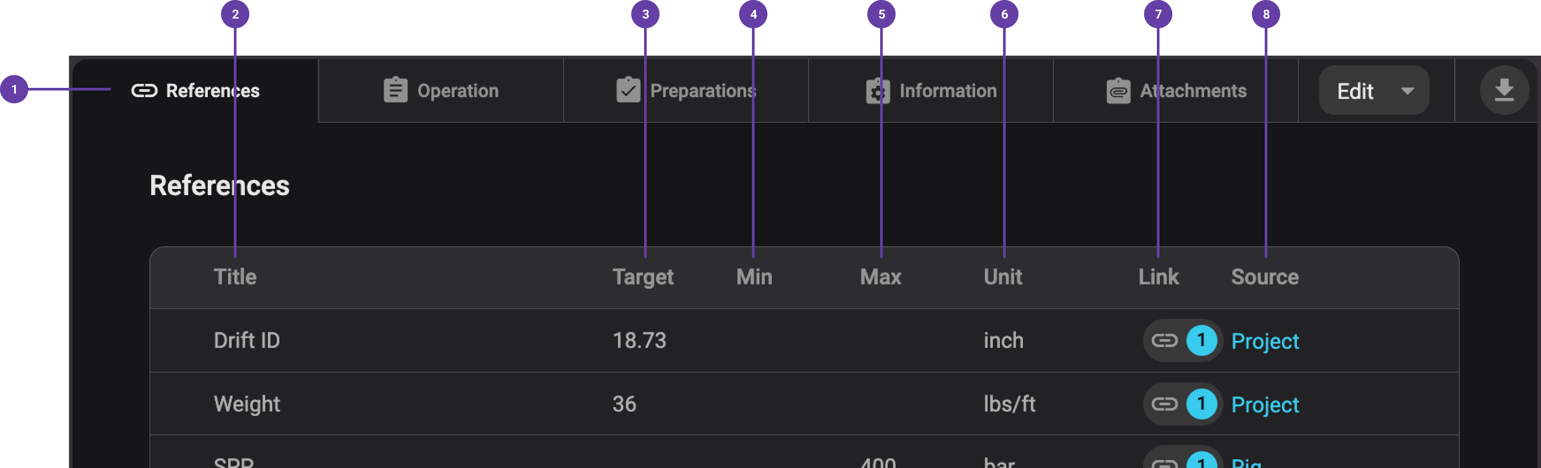1541x468 pixels.
Task: Click the link icon in Weight row
Action: click(1165, 404)
